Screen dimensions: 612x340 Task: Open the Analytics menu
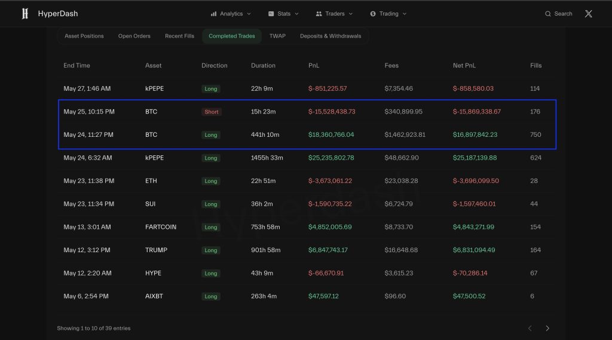tap(231, 14)
